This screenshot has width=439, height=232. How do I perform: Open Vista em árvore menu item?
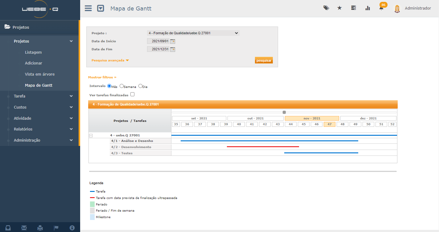(x=40, y=74)
